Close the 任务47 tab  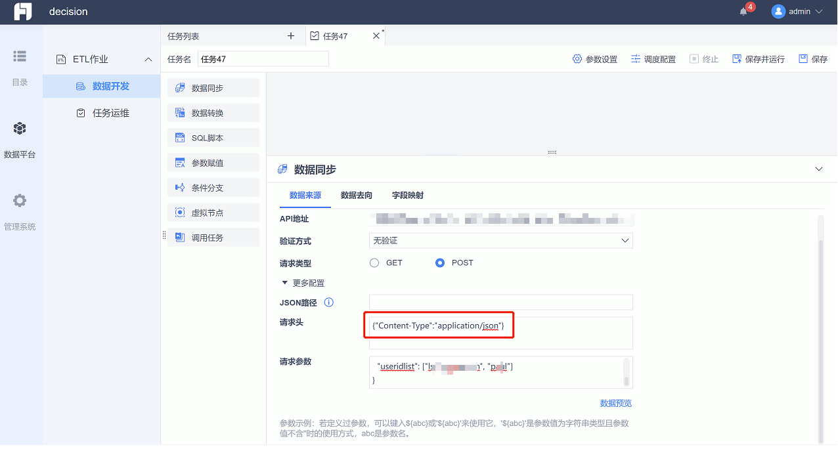376,36
